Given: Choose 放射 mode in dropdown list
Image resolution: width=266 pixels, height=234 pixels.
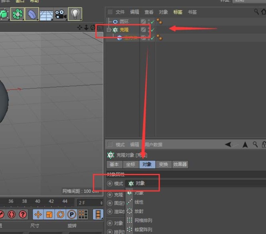Looking at the screenshot, I should [139, 211].
